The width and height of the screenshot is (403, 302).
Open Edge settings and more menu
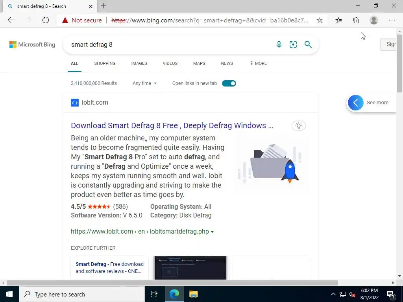pyautogui.click(x=392, y=20)
